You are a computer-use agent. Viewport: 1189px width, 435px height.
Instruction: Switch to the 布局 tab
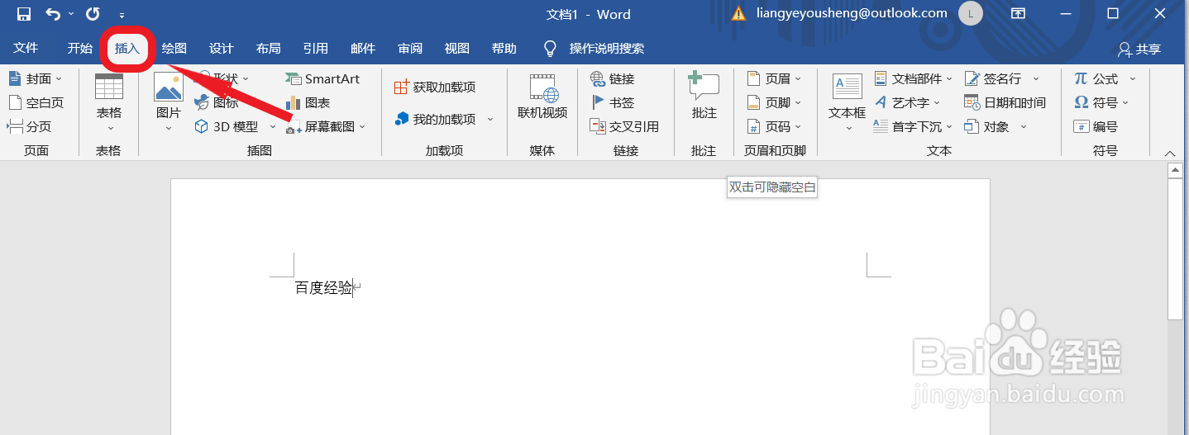269,49
